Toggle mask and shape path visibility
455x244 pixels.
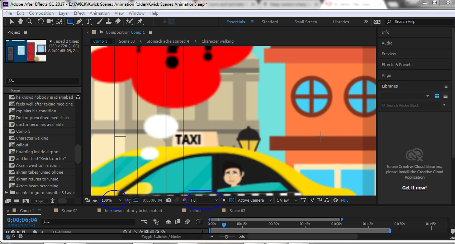coord(136,200)
